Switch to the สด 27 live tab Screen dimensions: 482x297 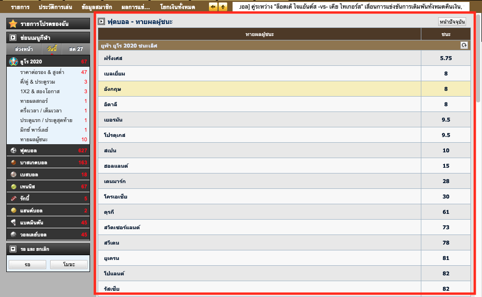[76, 49]
